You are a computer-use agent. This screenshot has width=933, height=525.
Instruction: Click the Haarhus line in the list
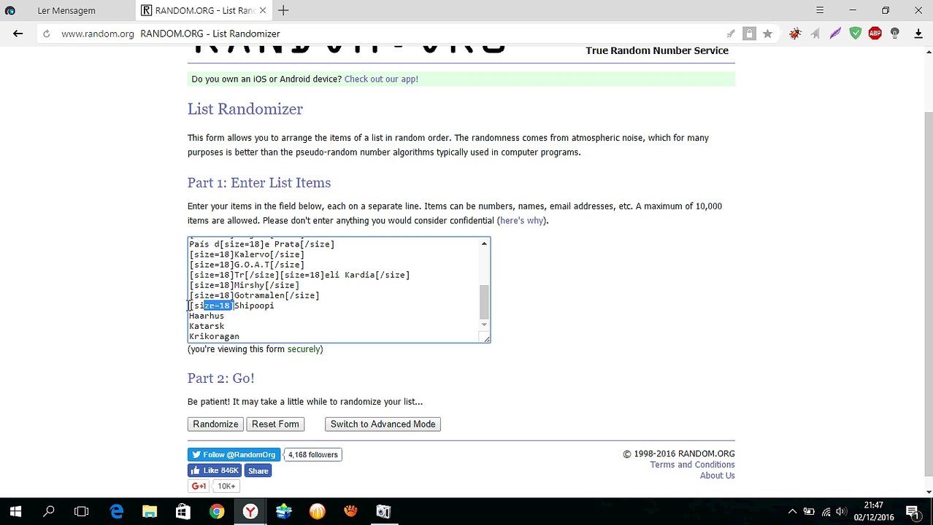click(x=207, y=316)
